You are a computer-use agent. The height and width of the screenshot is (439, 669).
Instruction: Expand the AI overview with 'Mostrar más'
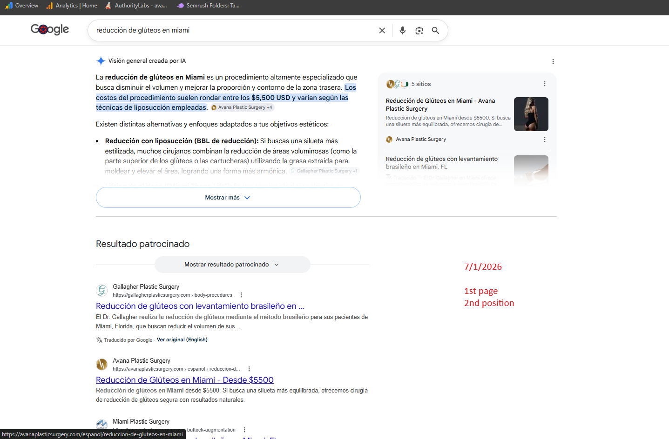click(228, 198)
